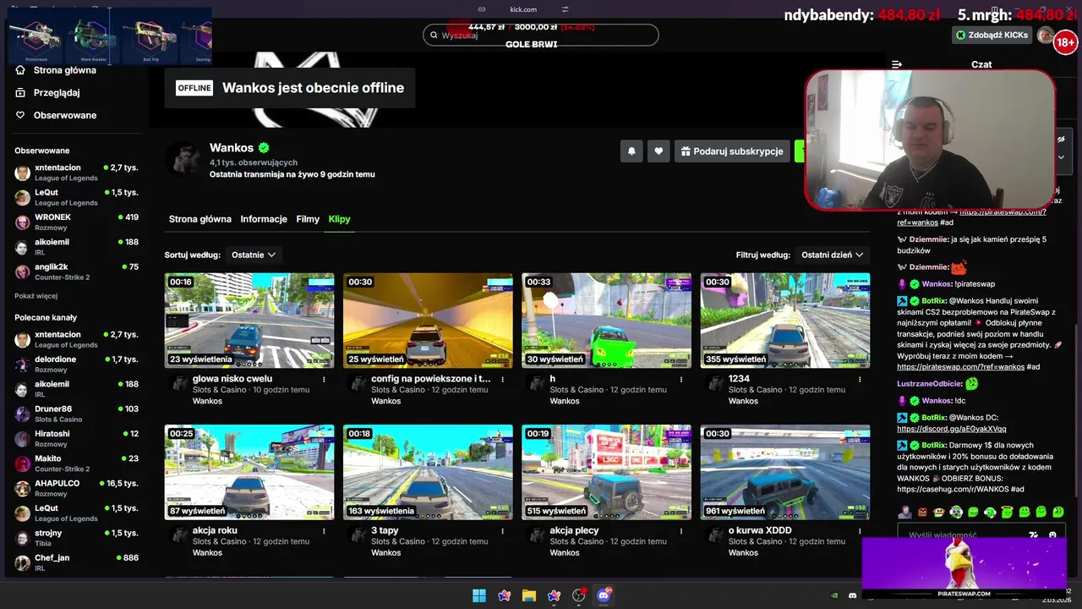This screenshot has height=609, width=1082.
Task: Open Obserwowane heart item in the sidebar
Action: (56, 115)
